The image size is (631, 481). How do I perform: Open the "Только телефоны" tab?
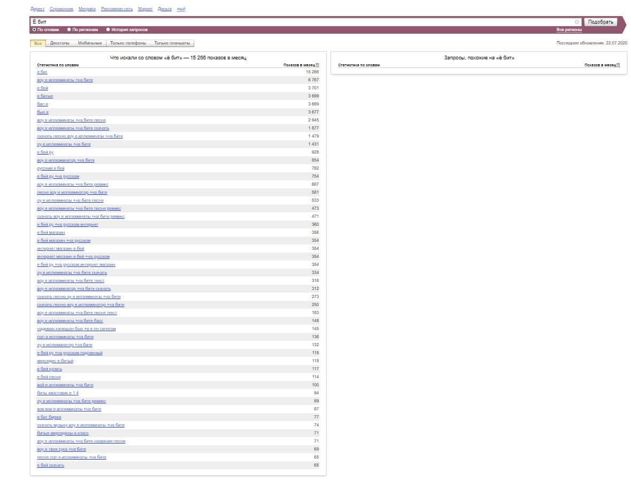pos(128,43)
